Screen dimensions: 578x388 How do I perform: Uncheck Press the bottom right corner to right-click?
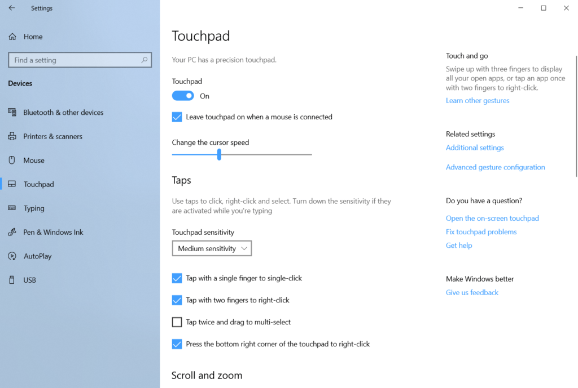(177, 344)
